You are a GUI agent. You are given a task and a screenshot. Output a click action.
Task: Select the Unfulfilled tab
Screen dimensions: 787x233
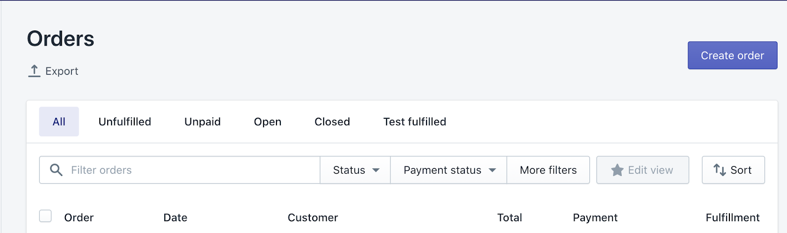tap(125, 122)
